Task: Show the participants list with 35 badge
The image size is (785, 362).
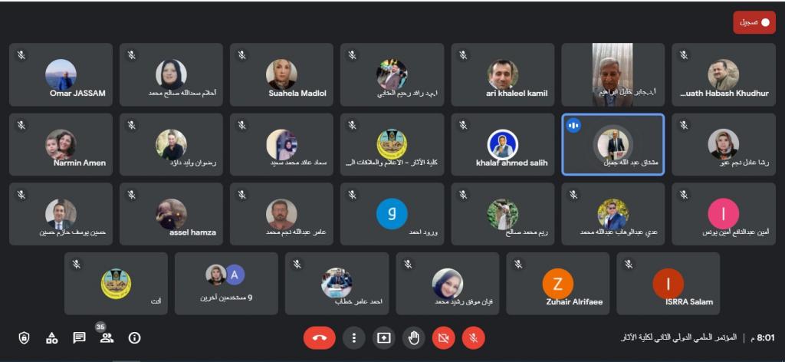Action: tap(106, 337)
